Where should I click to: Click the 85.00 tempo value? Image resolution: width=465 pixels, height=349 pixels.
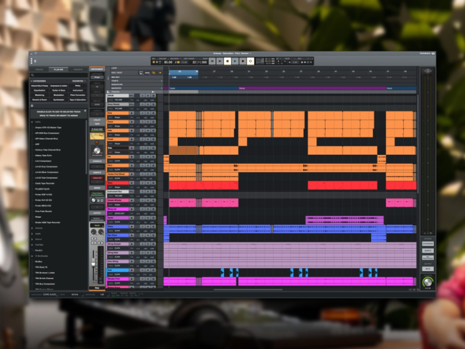tap(168, 62)
